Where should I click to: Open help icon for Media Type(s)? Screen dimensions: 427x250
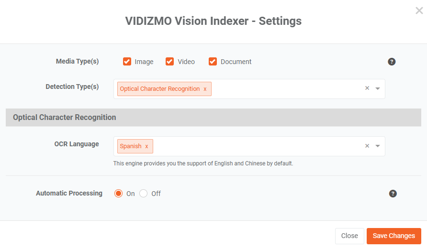click(x=392, y=62)
